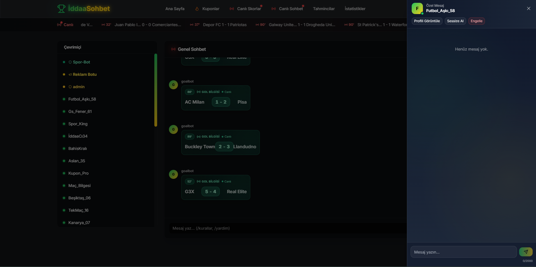The width and height of the screenshot is (536, 267).
Task: Block user with Engelle button
Action: point(476,21)
